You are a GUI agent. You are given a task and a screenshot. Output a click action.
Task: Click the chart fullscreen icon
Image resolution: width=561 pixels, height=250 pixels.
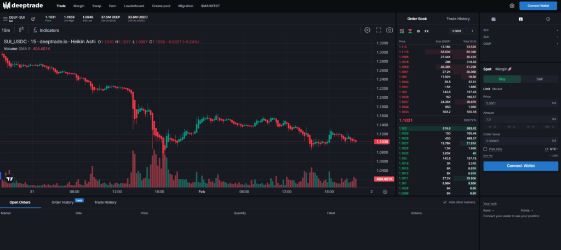click(x=379, y=30)
